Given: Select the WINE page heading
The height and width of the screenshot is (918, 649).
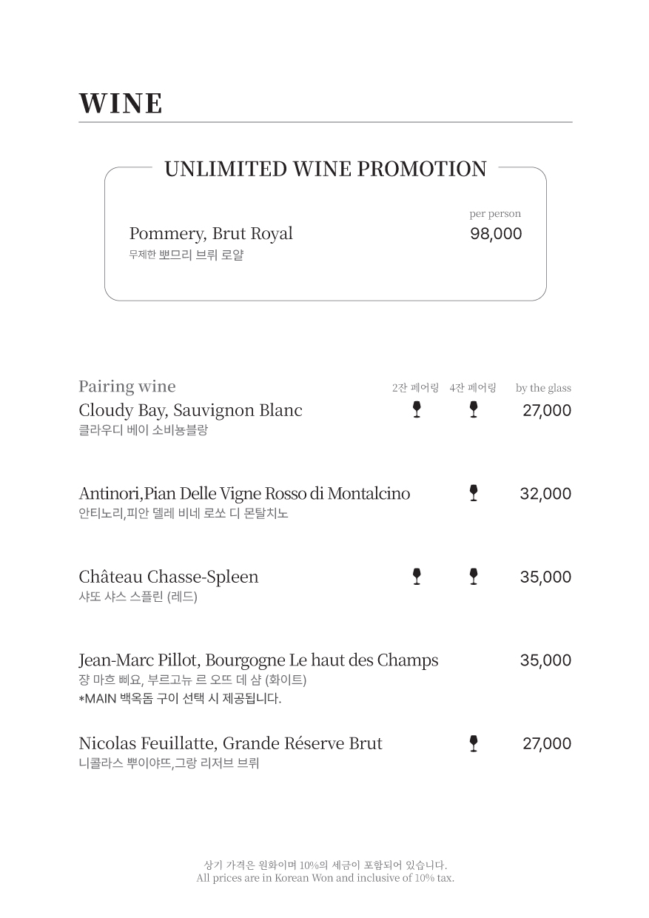Looking at the screenshot, I should (121, 104).
